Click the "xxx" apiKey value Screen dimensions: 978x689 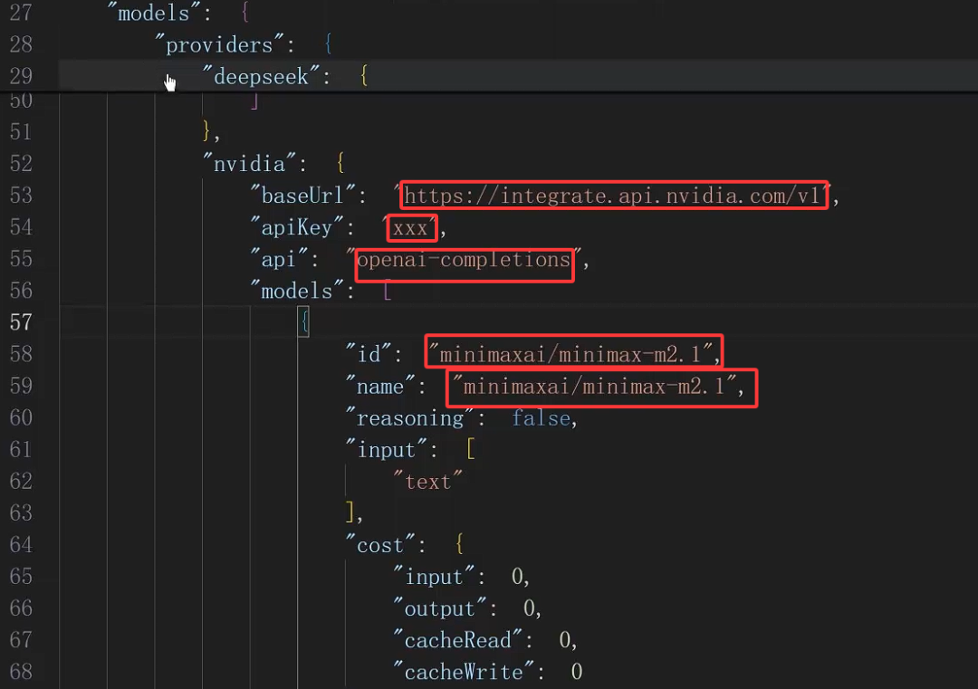pyautogui.click(x=411, y=228)
